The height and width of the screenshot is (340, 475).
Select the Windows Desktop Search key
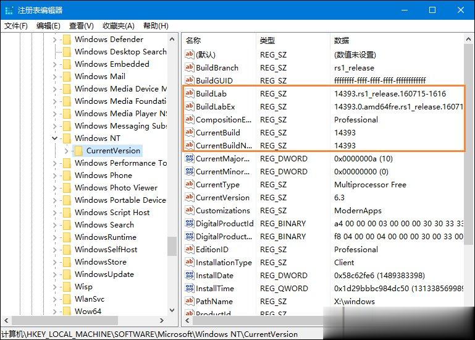pyautogui.click(x=120, y=51)
